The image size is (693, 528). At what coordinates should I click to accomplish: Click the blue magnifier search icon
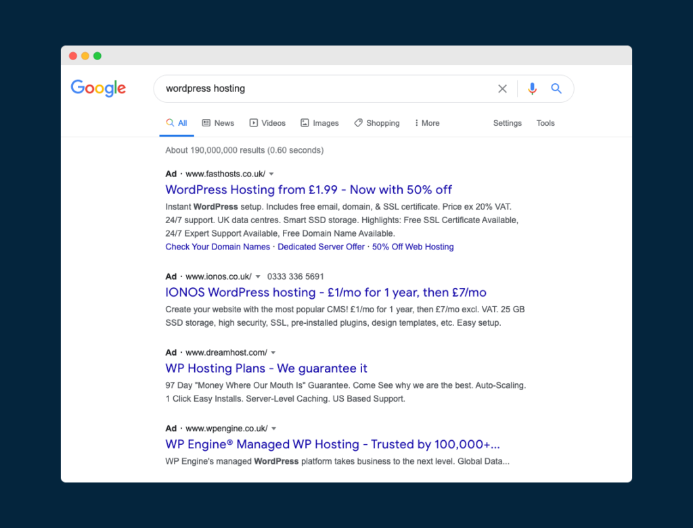556,89
